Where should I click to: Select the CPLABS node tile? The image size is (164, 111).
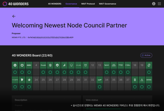[78, 65]
